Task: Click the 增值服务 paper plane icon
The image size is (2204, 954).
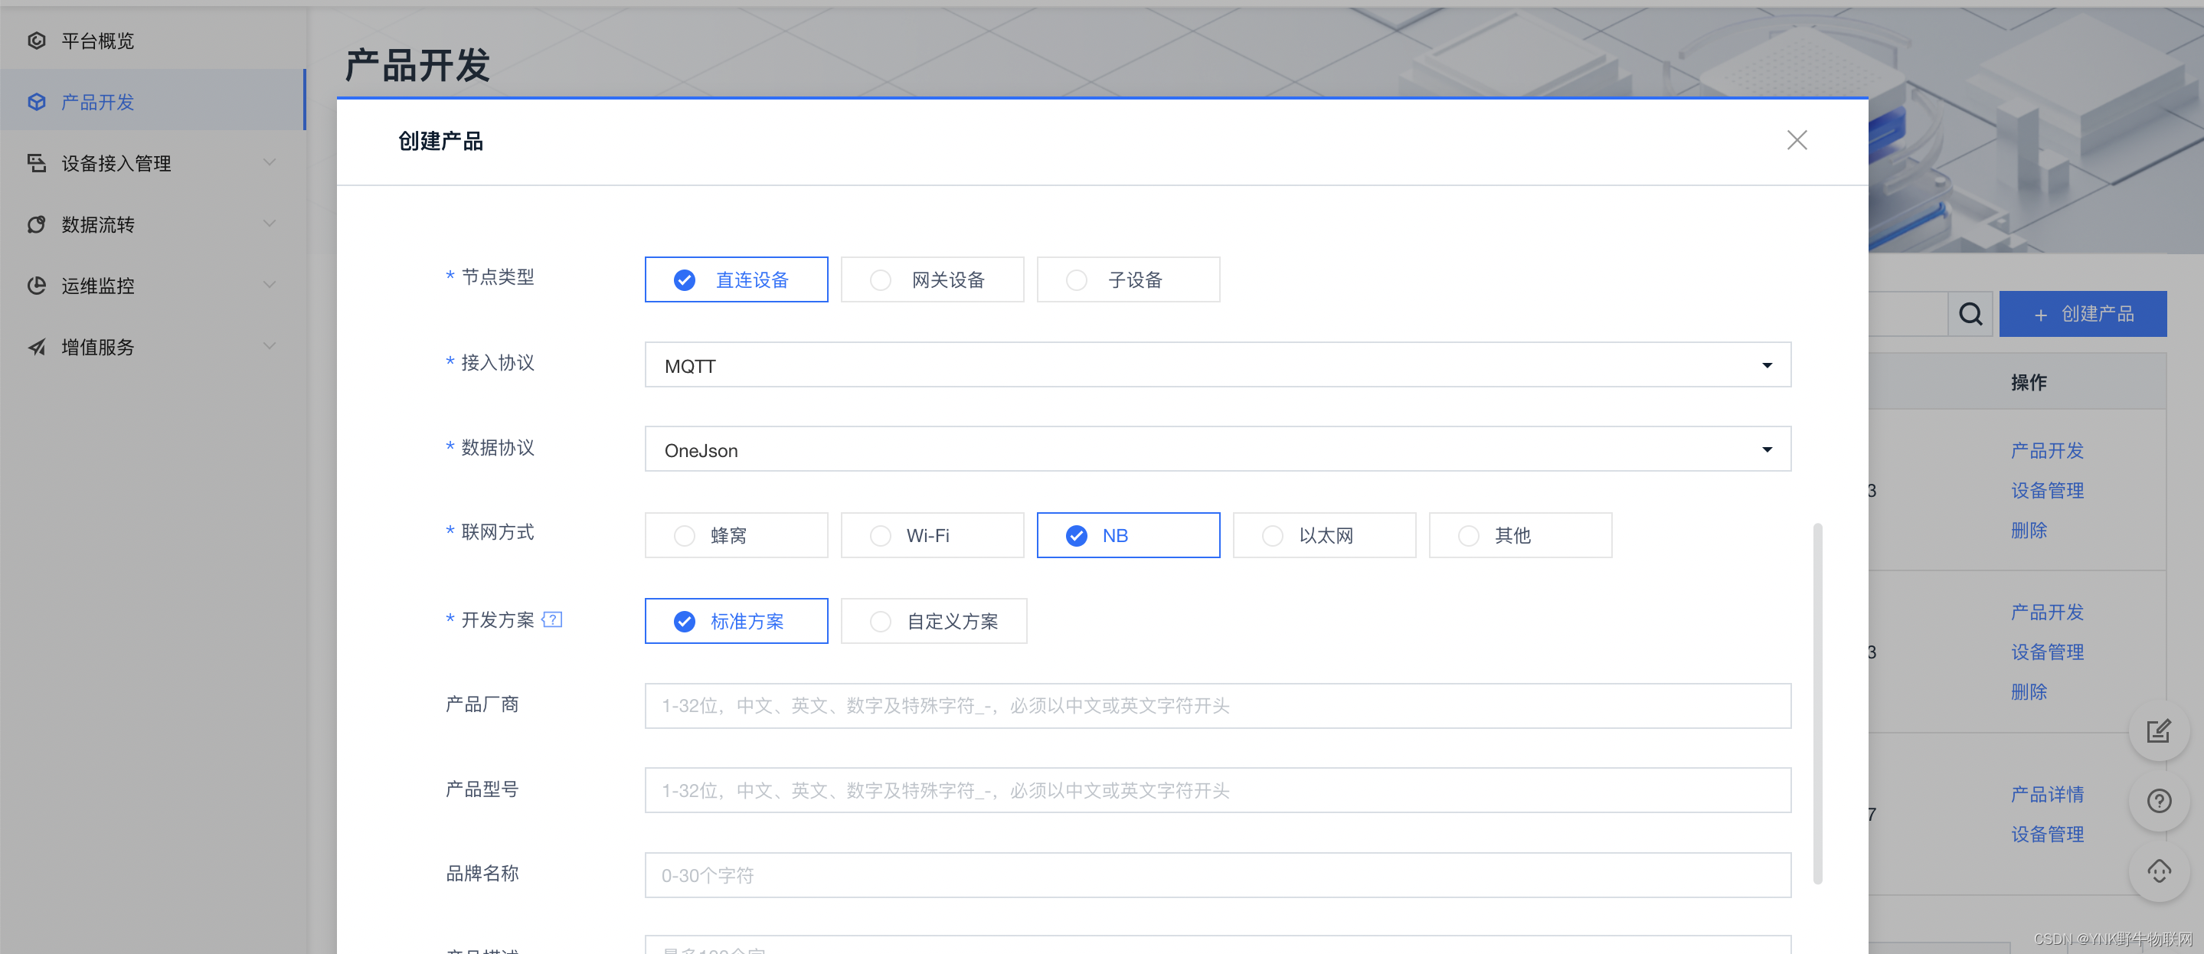Action: (x=36, y=347)
